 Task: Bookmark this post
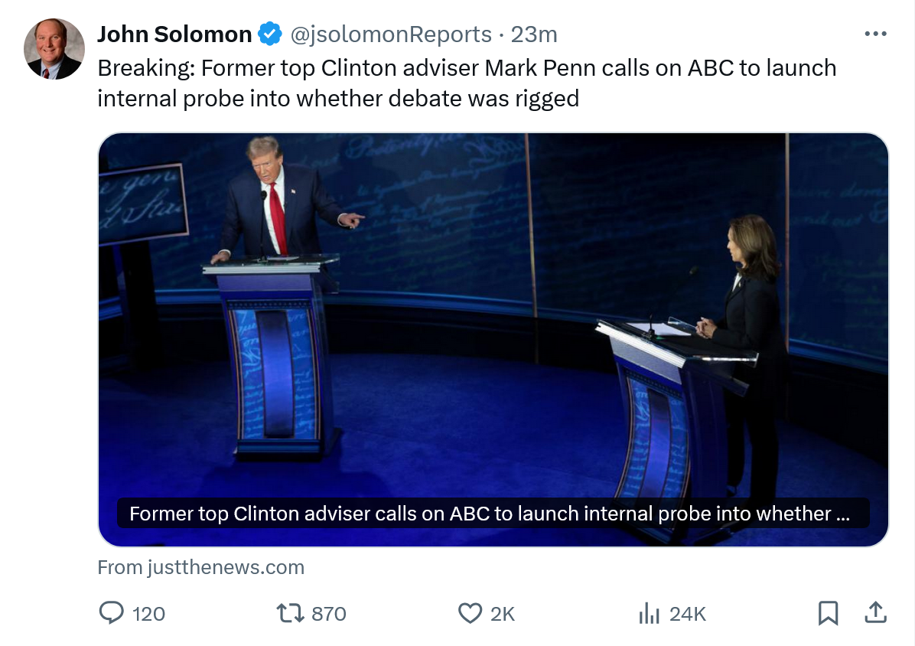tap(828, 612)
